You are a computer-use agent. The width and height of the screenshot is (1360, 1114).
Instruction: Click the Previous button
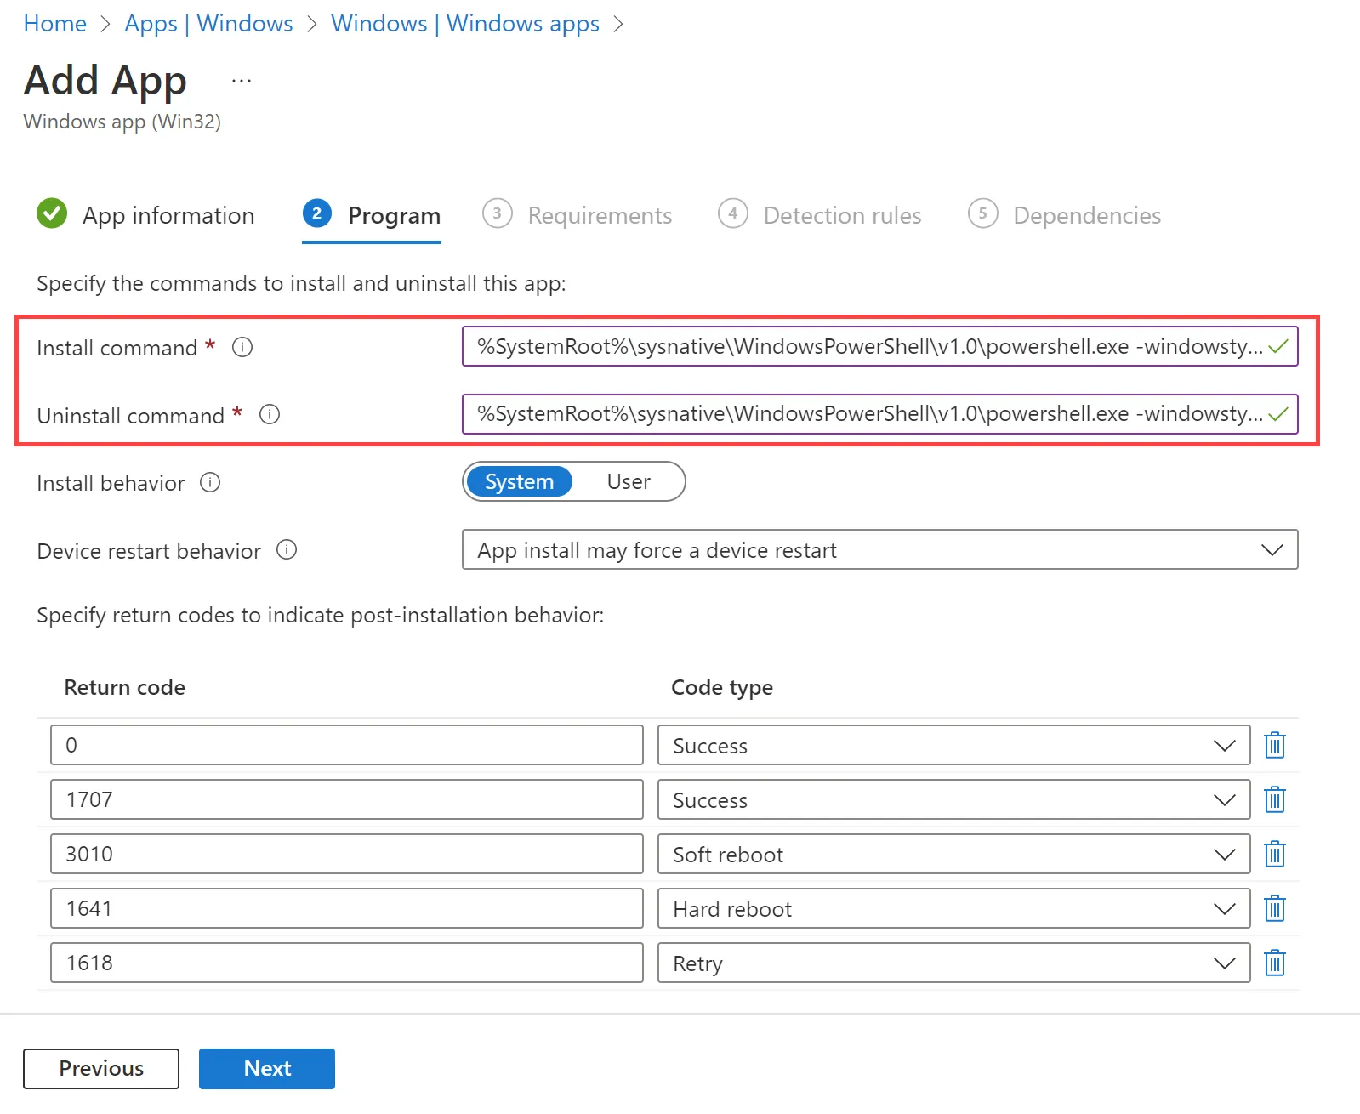pyautogui.click(x=101, y=1068)
